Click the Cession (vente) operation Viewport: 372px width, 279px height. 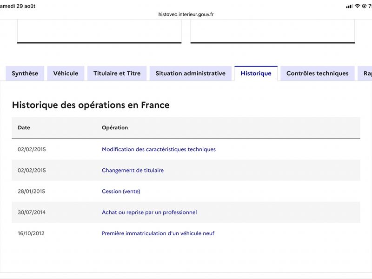121,191
